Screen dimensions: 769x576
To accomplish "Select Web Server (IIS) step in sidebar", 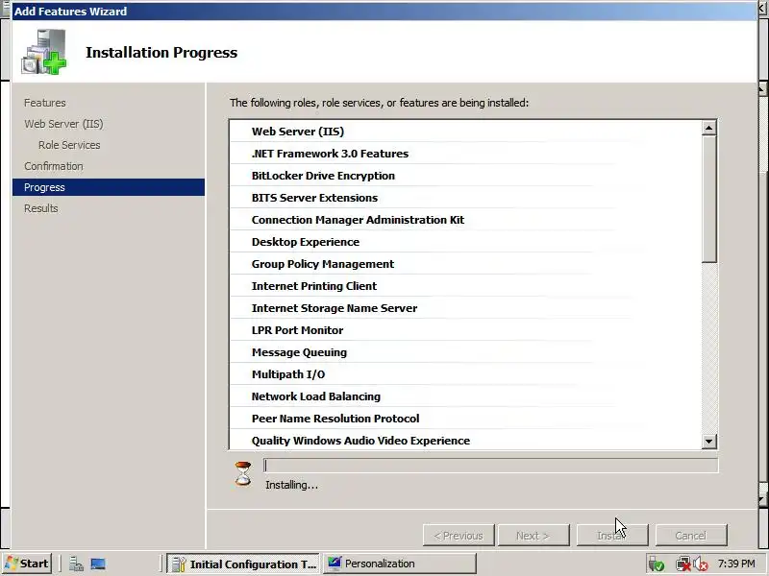I will pos(63,124).
